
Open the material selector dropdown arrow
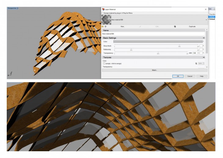coord(207,20)
